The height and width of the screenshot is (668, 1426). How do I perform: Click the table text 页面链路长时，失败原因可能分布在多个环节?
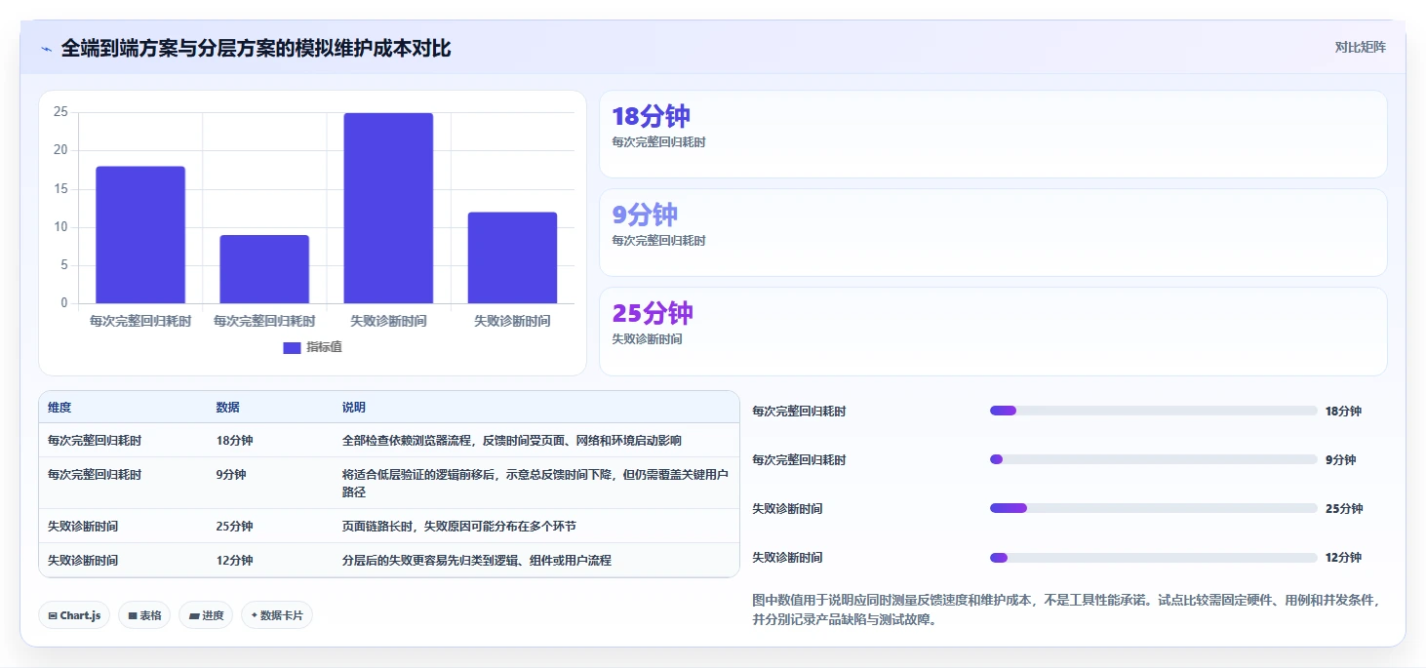coord(458,527)
